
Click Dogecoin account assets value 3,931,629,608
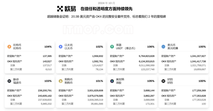[x=95, y=90]
